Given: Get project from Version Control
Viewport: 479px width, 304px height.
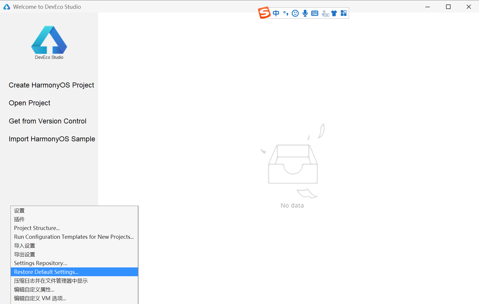Looking at the screenshot, I should (48, 121).
